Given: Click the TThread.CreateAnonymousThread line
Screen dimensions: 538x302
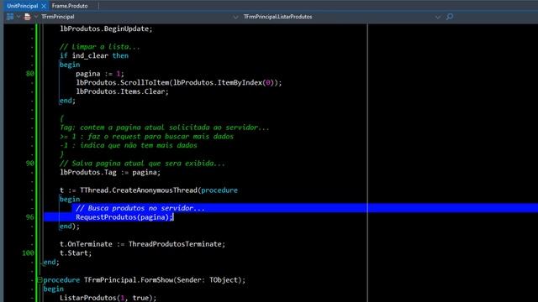Looking at the screenshot, I should point(149,190).
